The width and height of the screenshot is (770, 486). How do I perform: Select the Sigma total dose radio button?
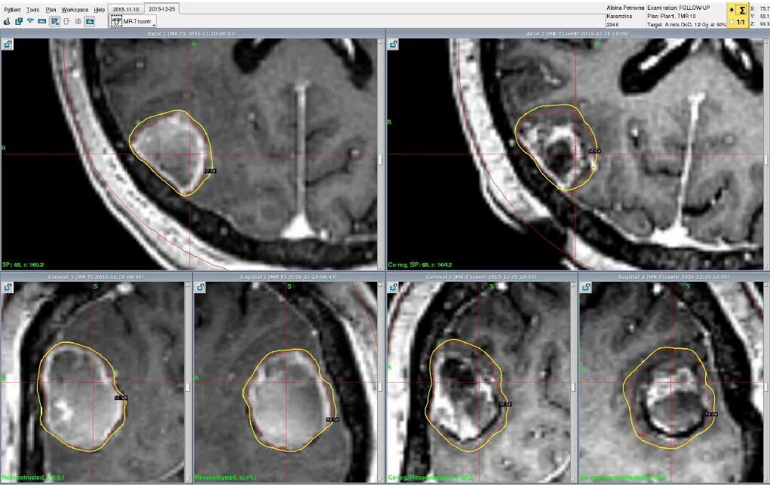tap(732, 10)
